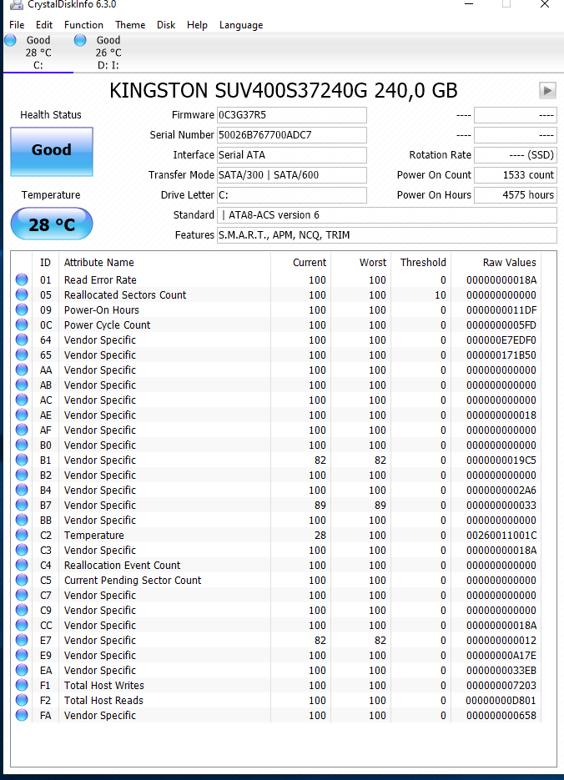This screenshot has width=564, height=780.
Task: Click the status icon for attribute ID E7
Action: 22,640
